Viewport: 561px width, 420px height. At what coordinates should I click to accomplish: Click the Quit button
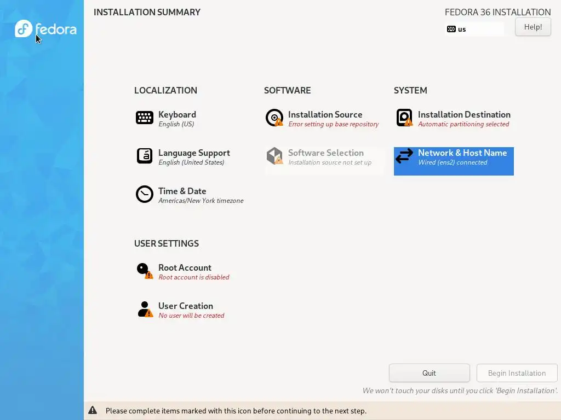429,373
